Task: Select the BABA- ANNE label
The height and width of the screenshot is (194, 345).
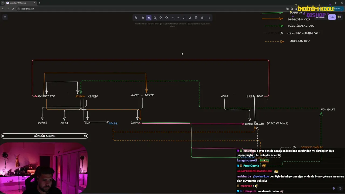Action: (x=255, y=96)
